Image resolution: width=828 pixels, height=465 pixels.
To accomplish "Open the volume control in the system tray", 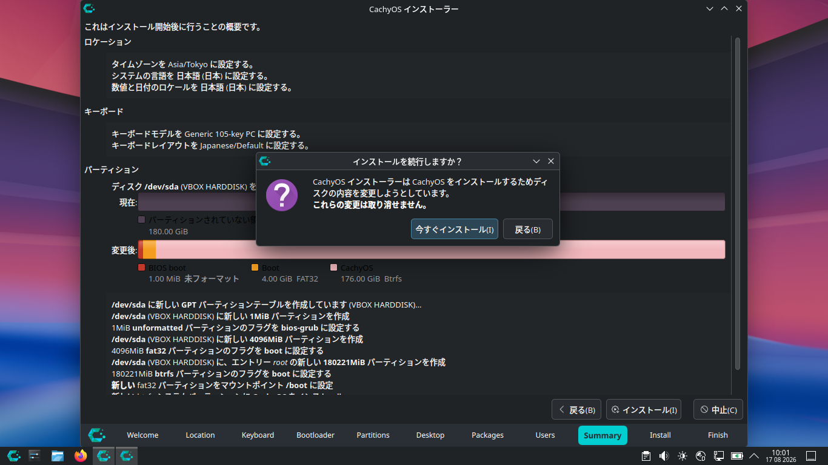I will click(x=664, y=456).
